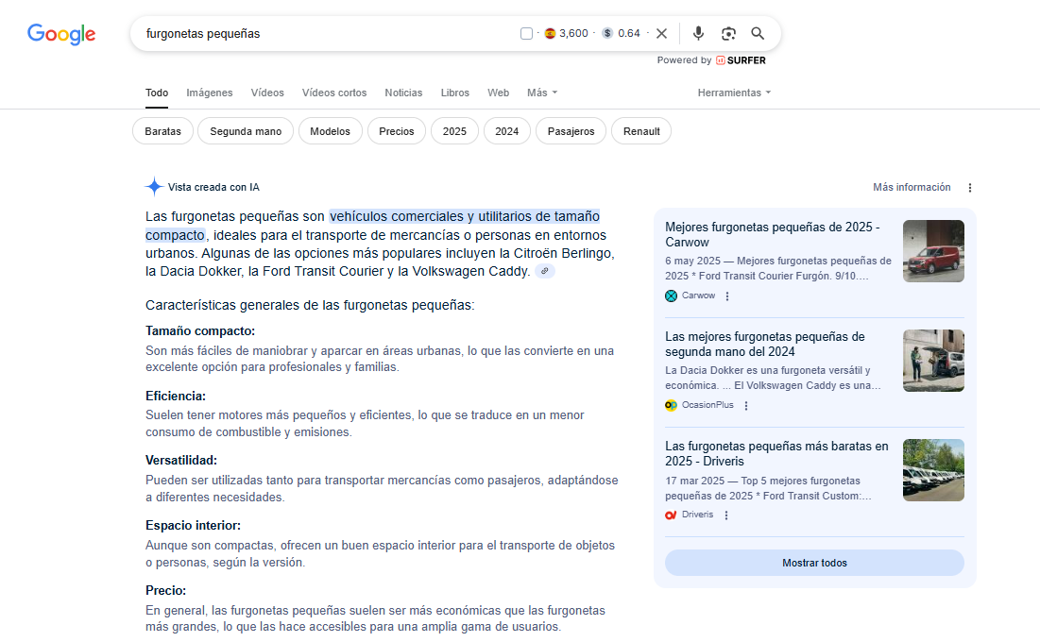Switch to the Web tab
Screen dimensions: 1040x642
pyautogui.click(x=498, y=93)
